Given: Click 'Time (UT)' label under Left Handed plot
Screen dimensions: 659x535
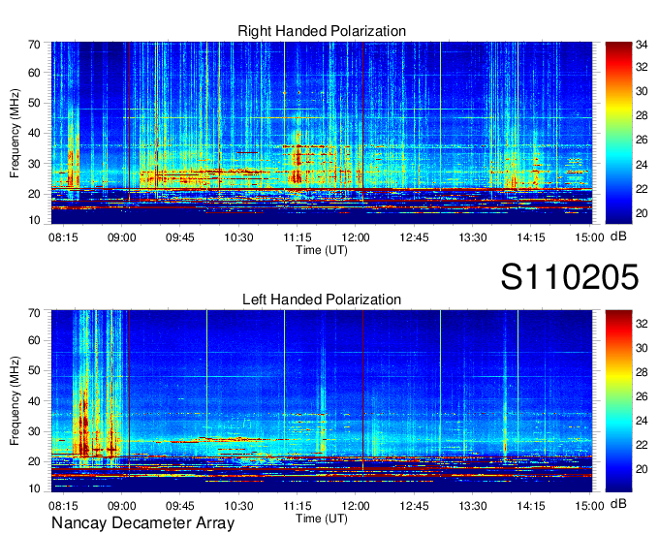Looking at the screenshot, I should click(x=322, y=519).
